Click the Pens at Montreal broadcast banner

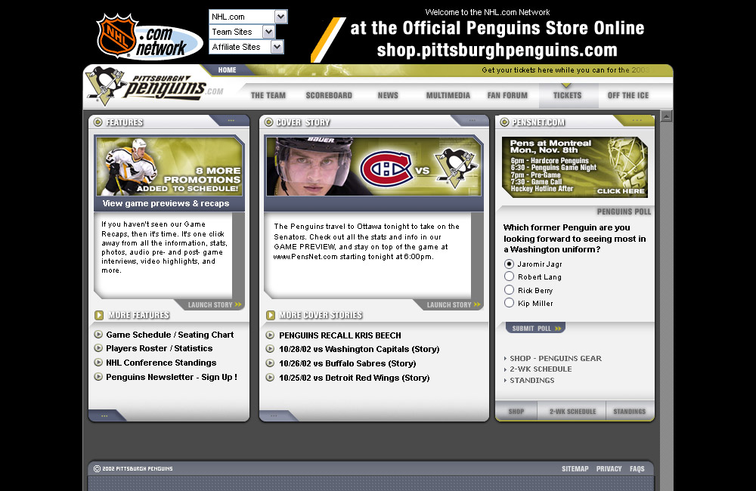pos(575,167)
